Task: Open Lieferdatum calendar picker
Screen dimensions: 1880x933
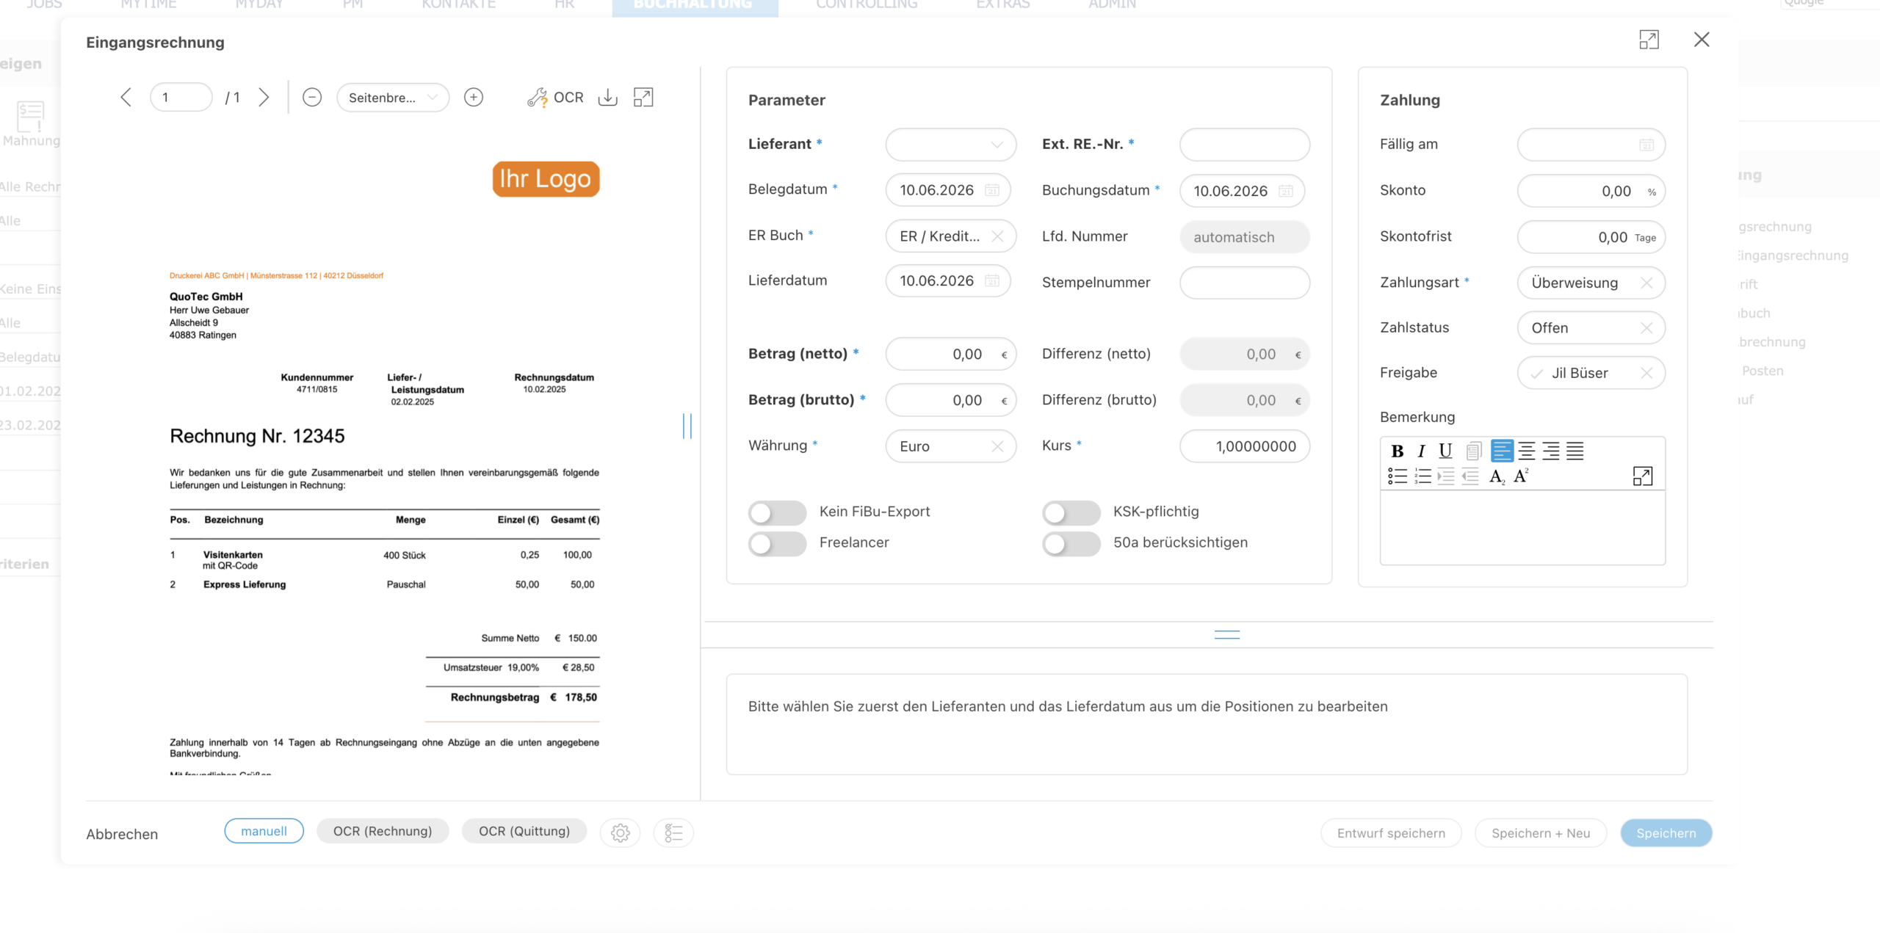Action: (x=992, y=280)
